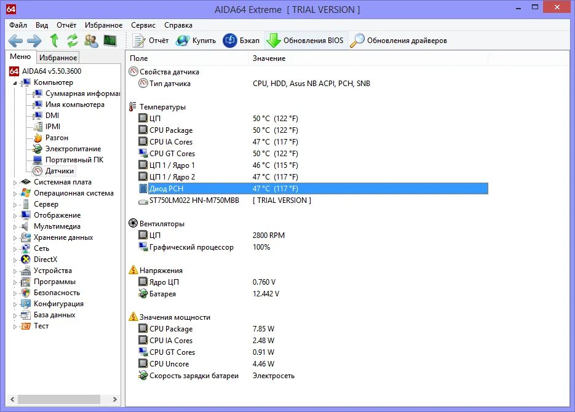Click sidebar horizontal scrollbar left arrow

click(x=12, y=399)
